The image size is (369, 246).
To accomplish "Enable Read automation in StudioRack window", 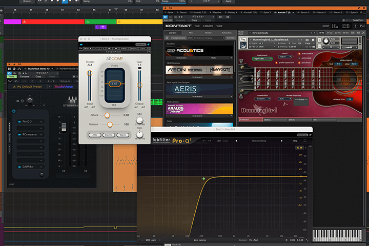I will pos(12,76).
